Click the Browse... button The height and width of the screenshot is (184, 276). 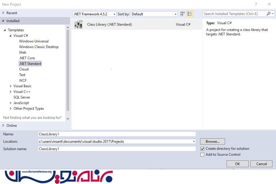click(x=212, y=142)
